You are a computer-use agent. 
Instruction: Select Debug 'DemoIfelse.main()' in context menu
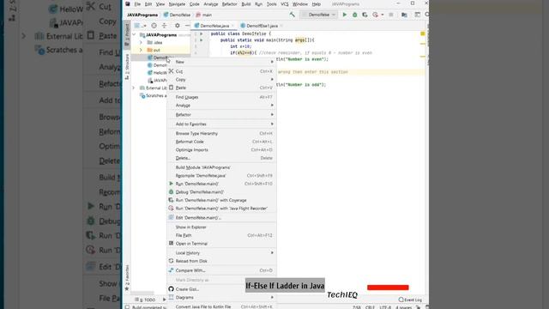[221, 192]
